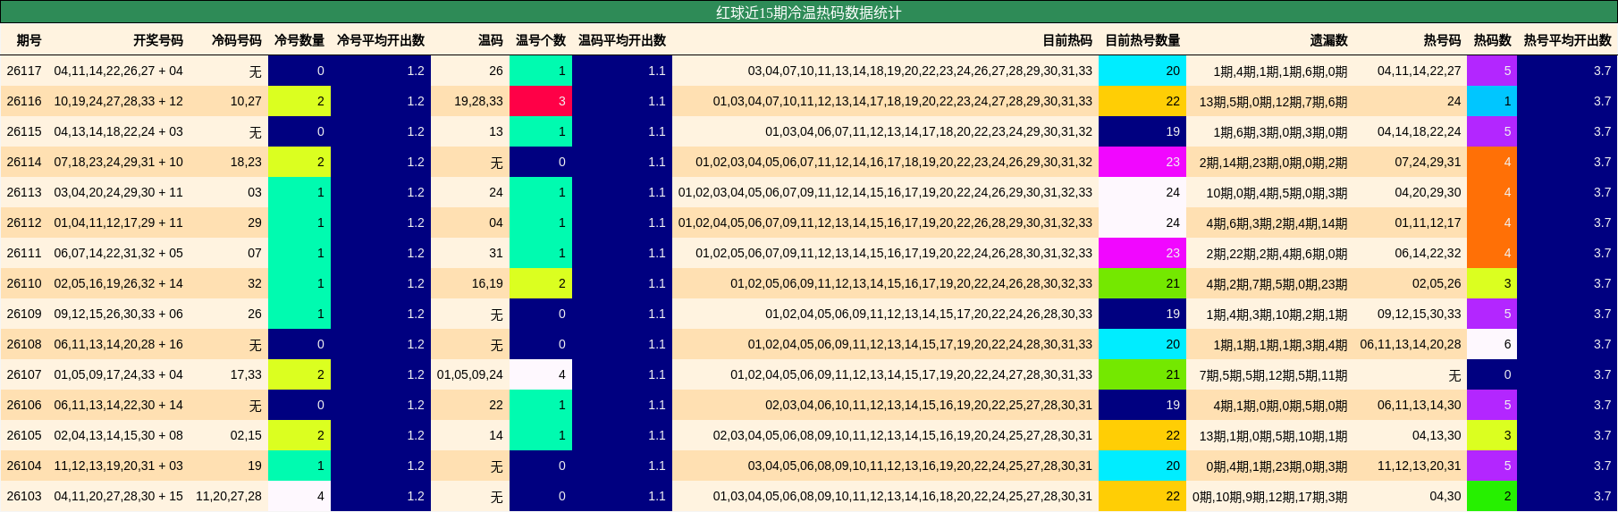The height and width of the screenshot is (512, 1618).
Task: Select period cell 26112
Action: 24,222
